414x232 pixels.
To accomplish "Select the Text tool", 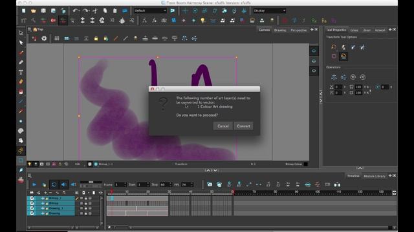I will pos(21,72).
